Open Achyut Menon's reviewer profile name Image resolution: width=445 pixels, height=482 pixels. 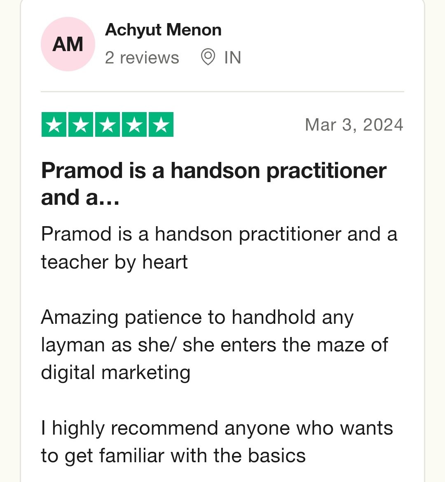pyautogui.click(x=163, y=30)
